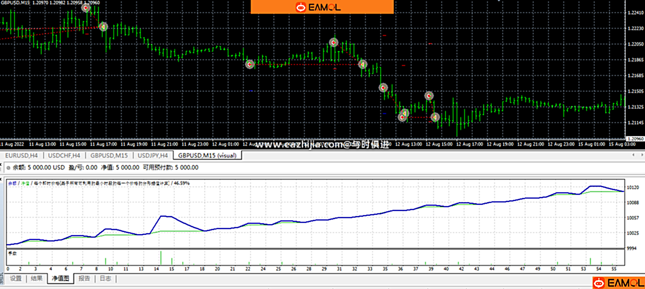
Task: Open the 日志 tab
Action: coord(105,279)
